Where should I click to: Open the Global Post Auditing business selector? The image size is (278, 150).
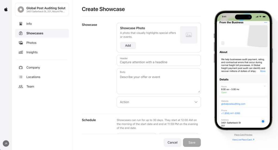42,9
